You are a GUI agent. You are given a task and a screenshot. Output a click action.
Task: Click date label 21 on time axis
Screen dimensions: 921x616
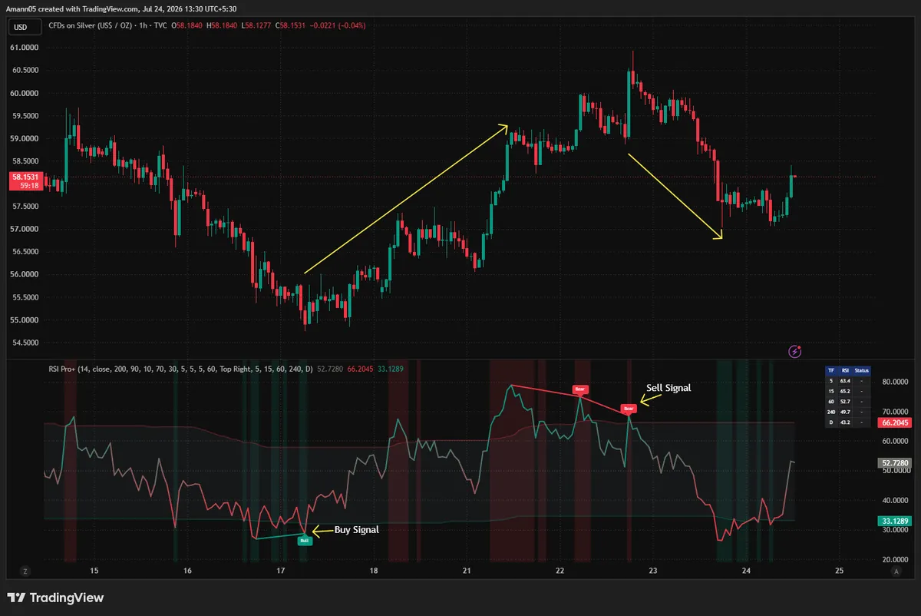click(467, 571)
